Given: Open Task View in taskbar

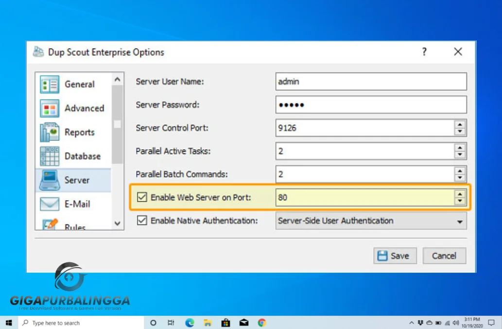Looking at the screenshot, I should click(x=171, y=323).
